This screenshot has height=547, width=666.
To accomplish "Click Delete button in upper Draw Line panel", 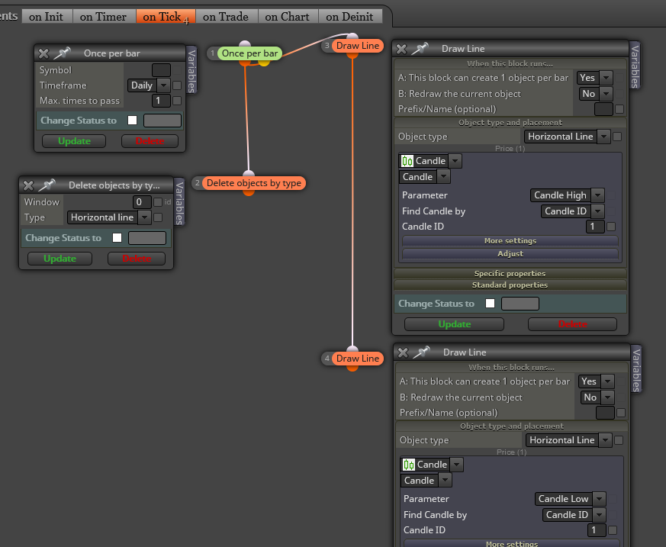I will (x=572, y=324).
